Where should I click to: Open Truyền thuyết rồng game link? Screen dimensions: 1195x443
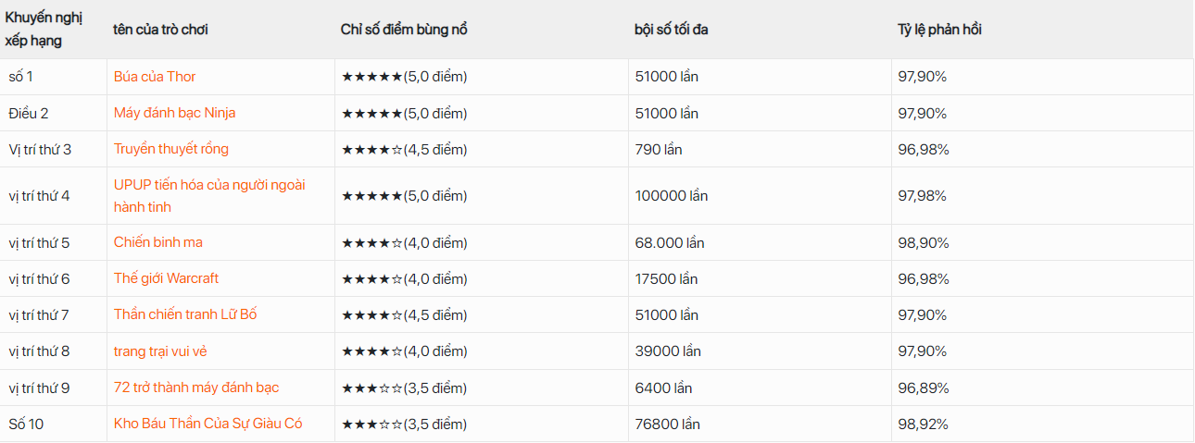click(170, 149)
